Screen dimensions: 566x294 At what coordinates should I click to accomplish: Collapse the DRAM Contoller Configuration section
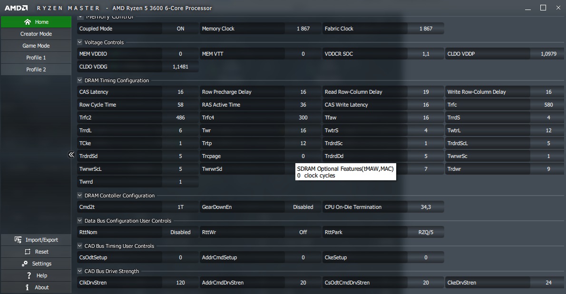[80, 196]
